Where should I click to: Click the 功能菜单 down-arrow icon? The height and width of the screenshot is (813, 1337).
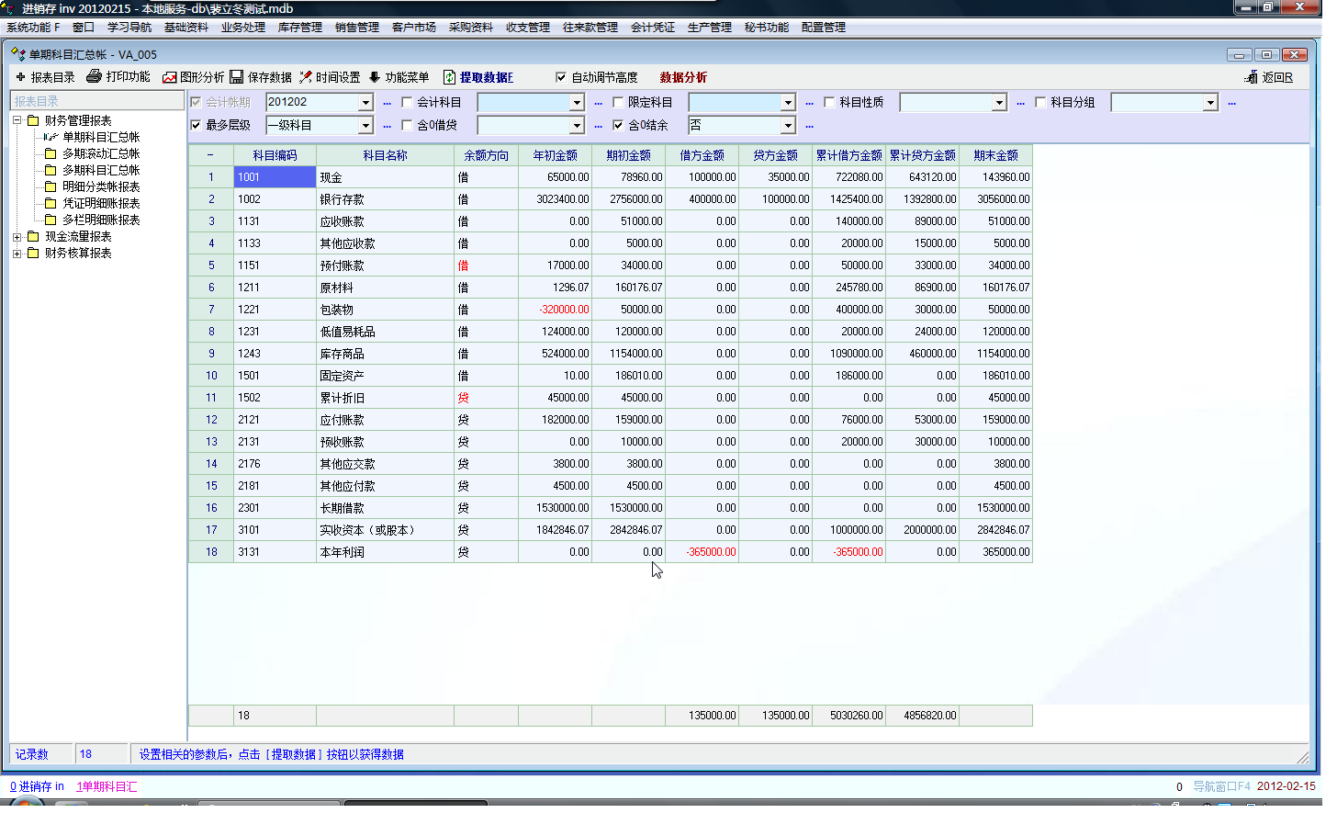(x=375, y=77)
